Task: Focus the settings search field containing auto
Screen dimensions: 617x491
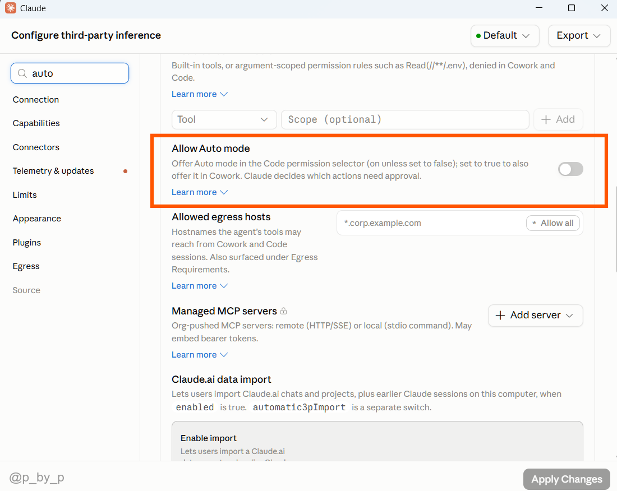Action: pyautogui.click(x=70, y=73)
